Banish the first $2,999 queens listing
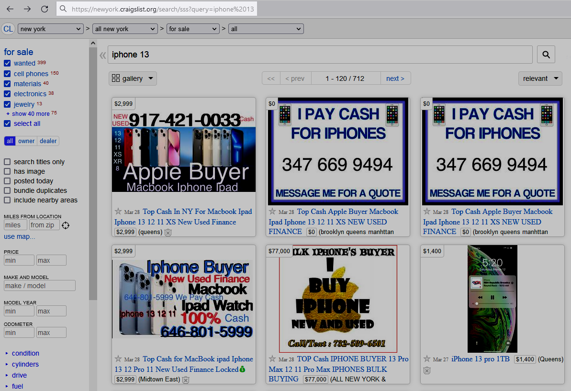The height and width of the screenshot is (391, 571). coord(168,232)
